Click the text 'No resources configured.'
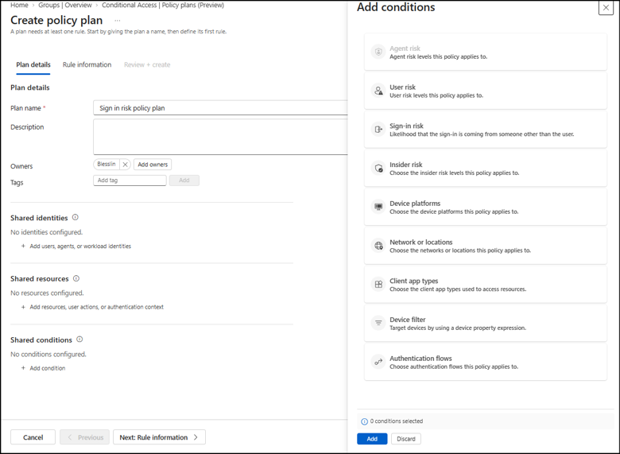Viewport: 620px width, 454px height. click(x=47, y=293)
